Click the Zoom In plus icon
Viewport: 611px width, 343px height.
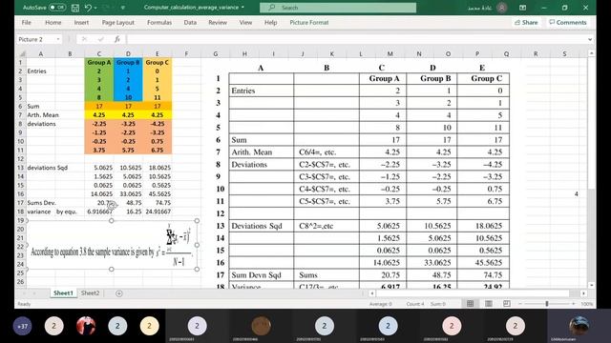(x=573, y=303)
